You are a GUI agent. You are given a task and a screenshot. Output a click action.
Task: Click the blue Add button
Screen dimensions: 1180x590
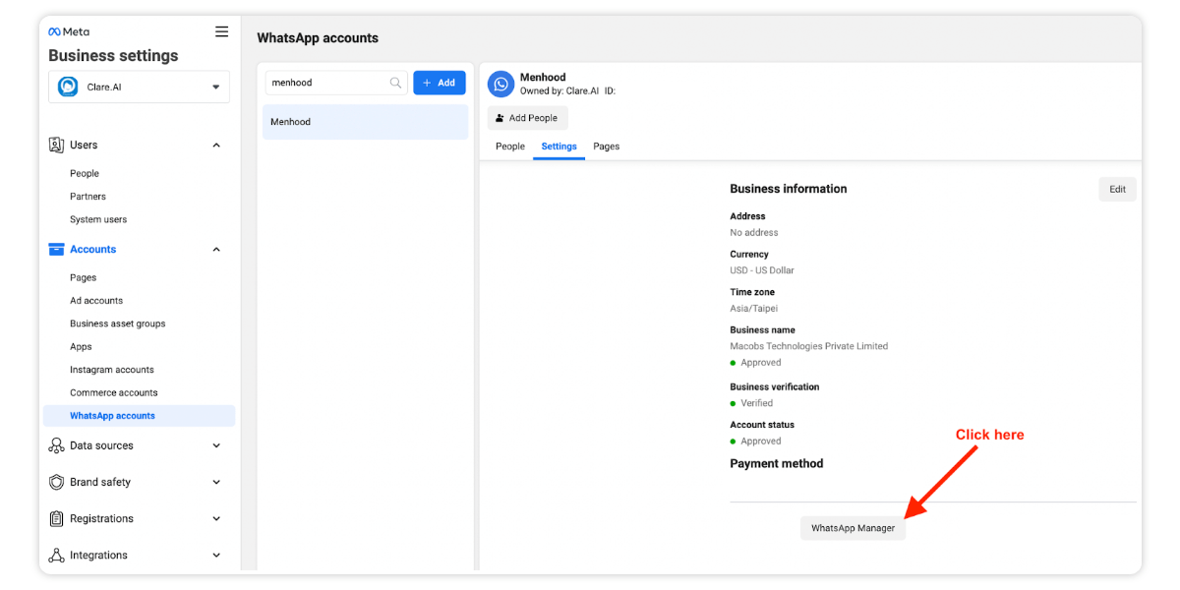[440, 83]
